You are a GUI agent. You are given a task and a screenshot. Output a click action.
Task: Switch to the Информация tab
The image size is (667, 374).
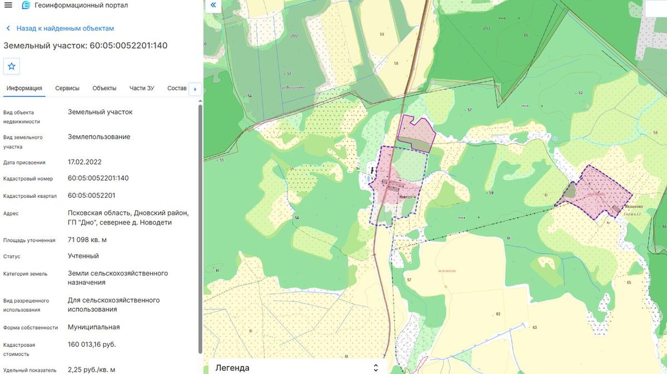point(24,88)
